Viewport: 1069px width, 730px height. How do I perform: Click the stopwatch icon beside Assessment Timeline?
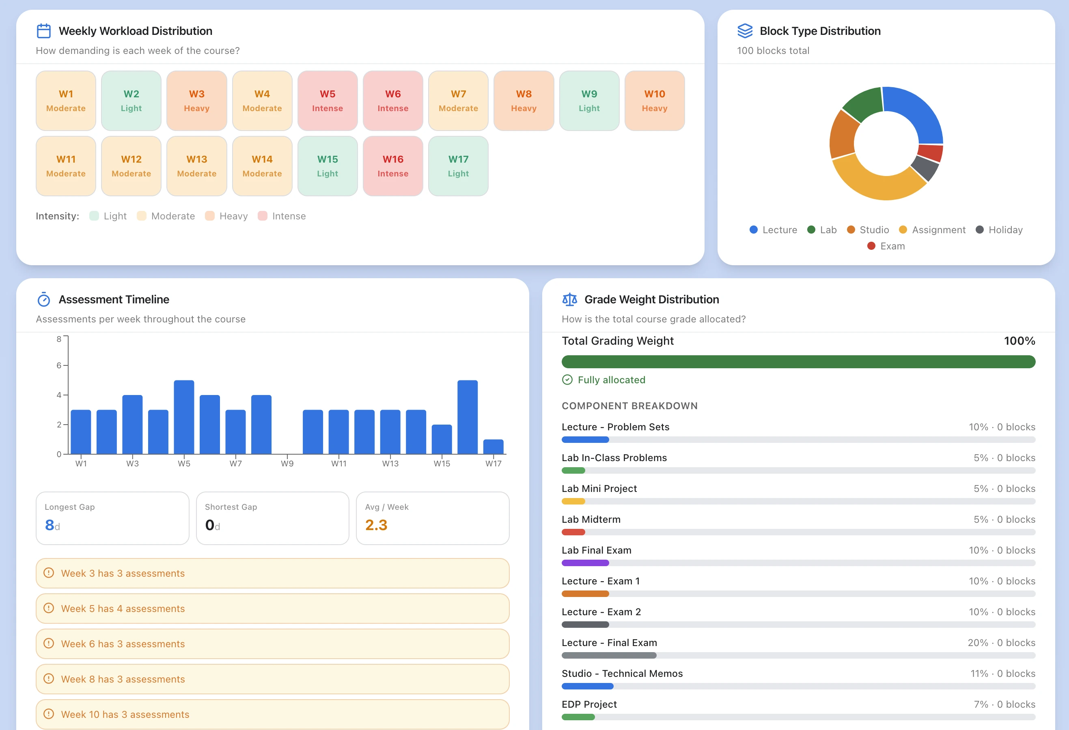pyautogui.click(x=44, y=300)
